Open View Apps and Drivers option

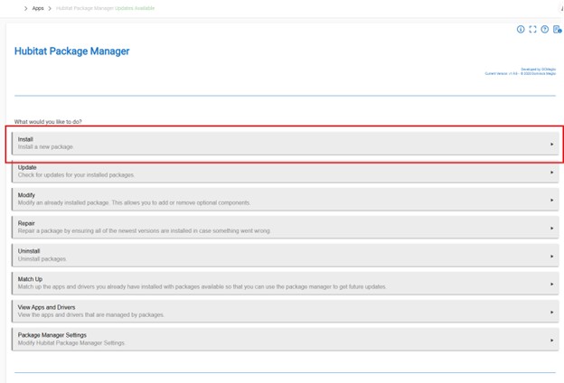[x=286, y=312]
